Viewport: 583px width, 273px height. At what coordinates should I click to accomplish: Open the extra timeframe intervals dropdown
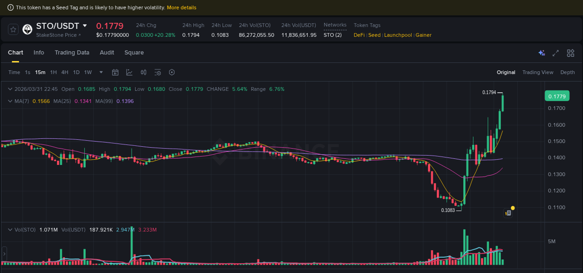point(101,72)
